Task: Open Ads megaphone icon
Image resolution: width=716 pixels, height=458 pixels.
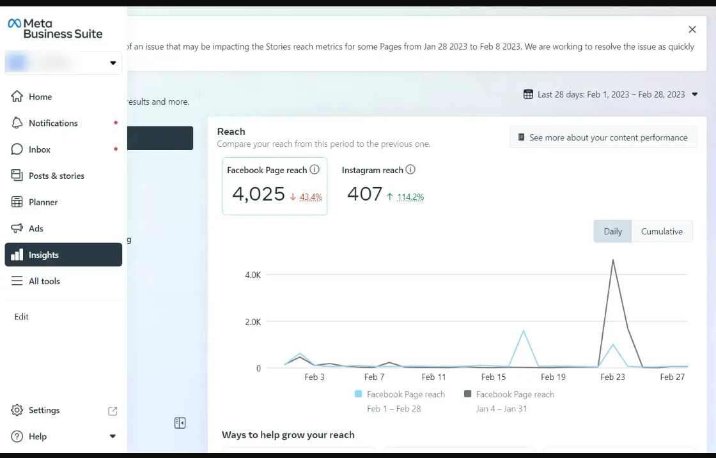Action: click(17, 228)
